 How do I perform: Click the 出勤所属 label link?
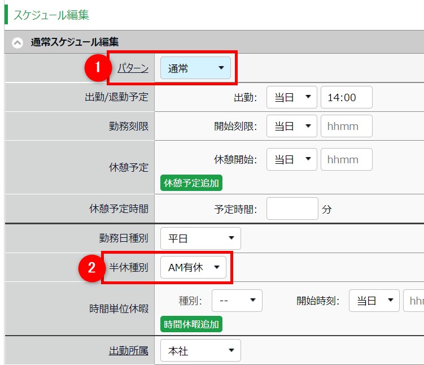tap(128, 351)
